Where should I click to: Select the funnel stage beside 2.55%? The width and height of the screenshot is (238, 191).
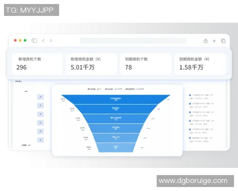coord(116,109)
